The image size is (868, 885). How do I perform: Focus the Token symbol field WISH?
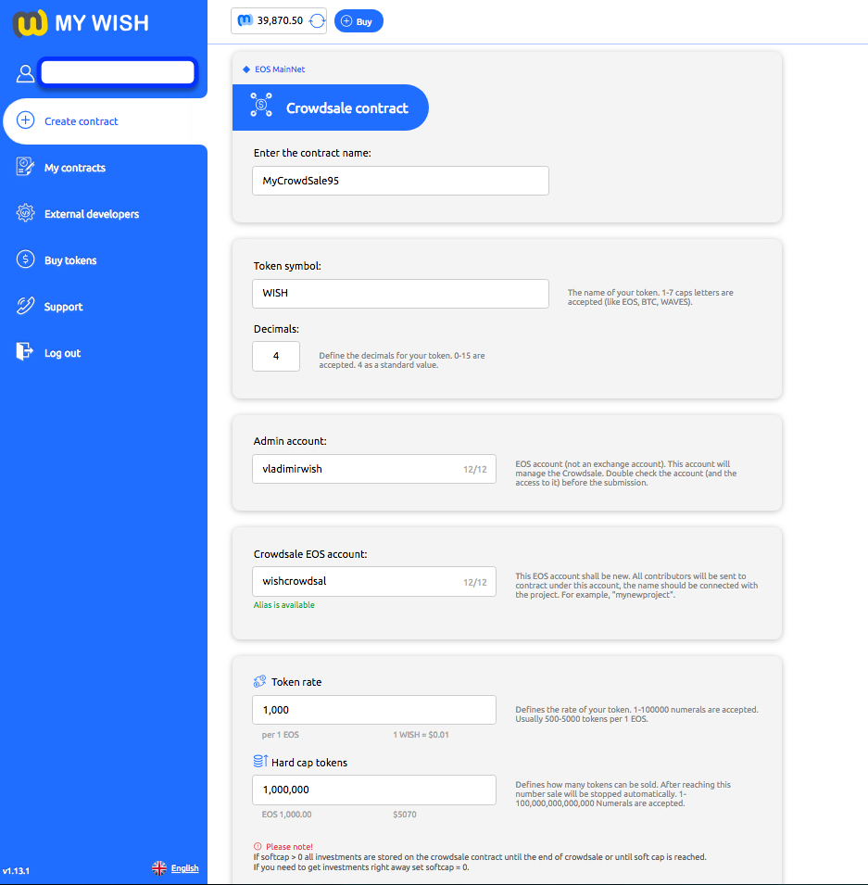tap(400, 294)
